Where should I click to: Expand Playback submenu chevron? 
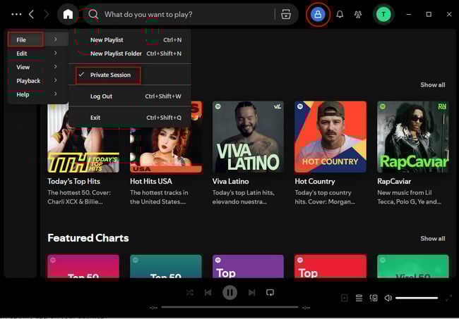click(x=56, y=80)
